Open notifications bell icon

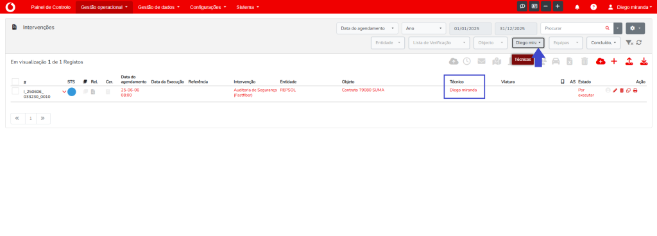coord(577,7)
